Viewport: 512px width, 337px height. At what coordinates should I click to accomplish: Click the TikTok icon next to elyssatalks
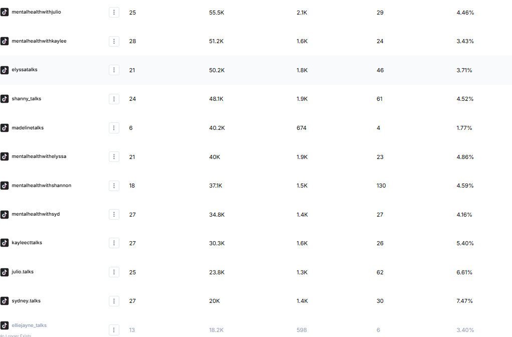pyautogui.click(x=5, y=70)
